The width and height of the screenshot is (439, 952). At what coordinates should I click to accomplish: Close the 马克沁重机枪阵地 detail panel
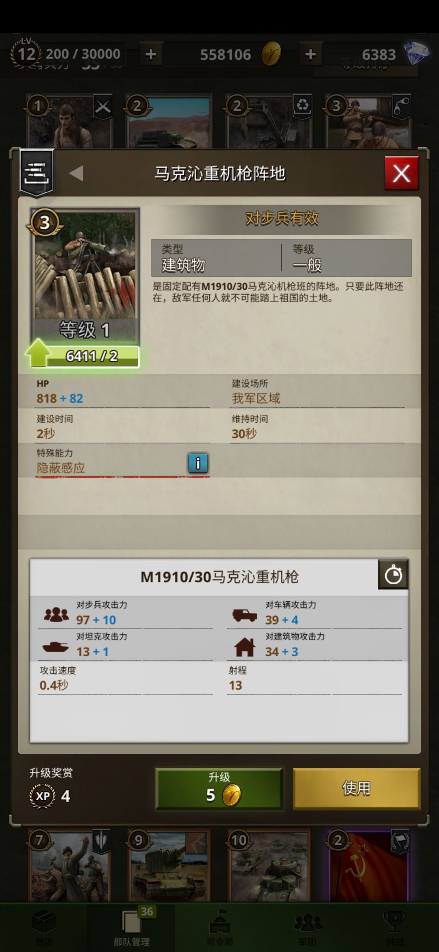pyautogui.click(x=401, y=174)
